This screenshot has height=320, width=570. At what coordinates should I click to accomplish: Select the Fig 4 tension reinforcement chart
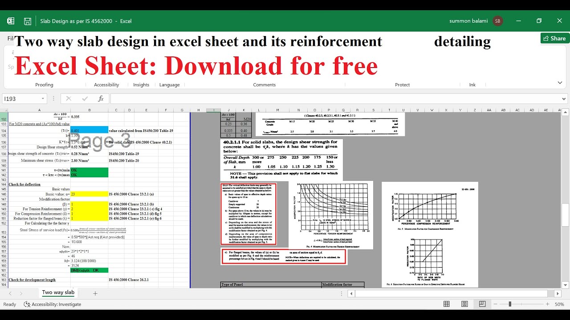331,215
